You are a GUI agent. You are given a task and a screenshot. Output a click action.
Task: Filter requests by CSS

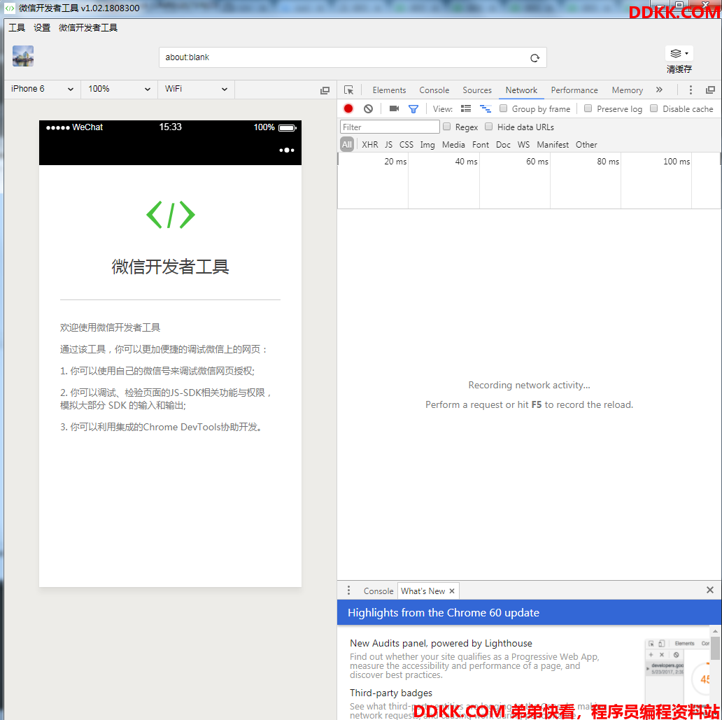tap(406, 145)
